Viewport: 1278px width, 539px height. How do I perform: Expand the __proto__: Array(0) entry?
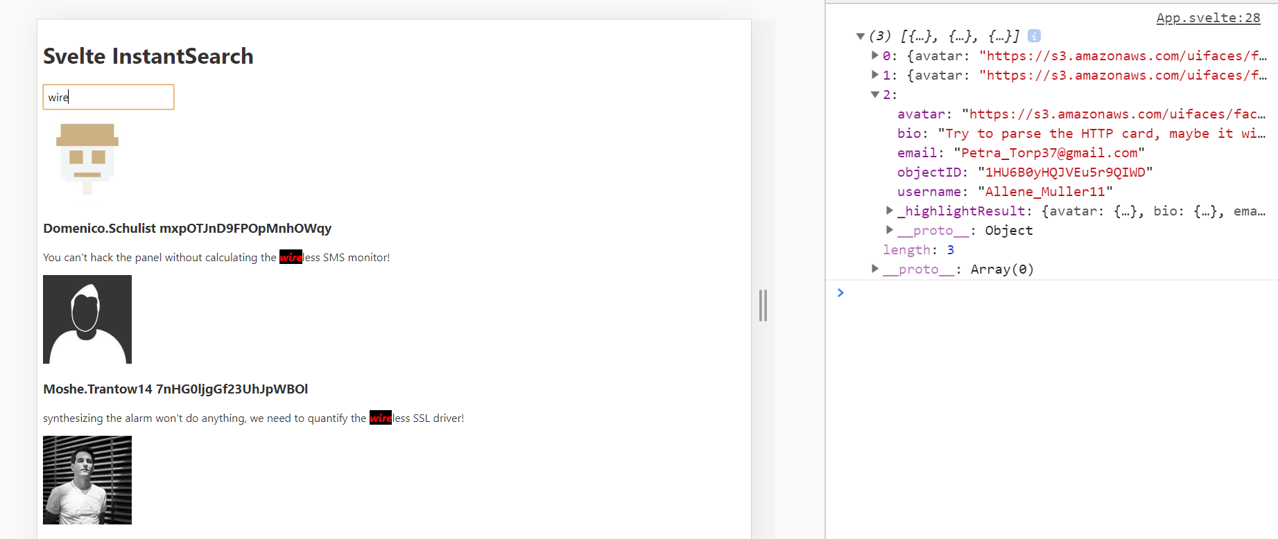click(x=875, y=269)
